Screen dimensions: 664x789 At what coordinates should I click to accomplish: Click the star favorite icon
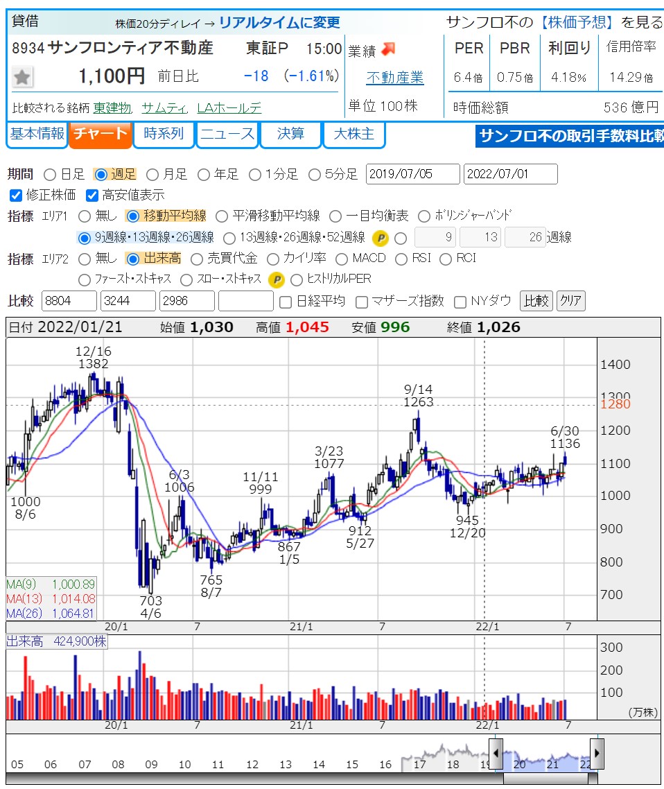pos(23,77)
